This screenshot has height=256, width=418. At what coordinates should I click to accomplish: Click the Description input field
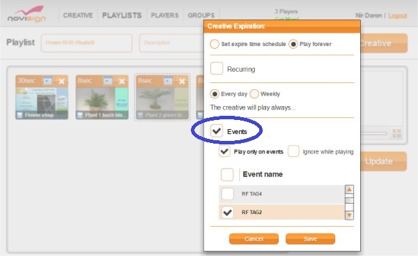tap(171, 43)
